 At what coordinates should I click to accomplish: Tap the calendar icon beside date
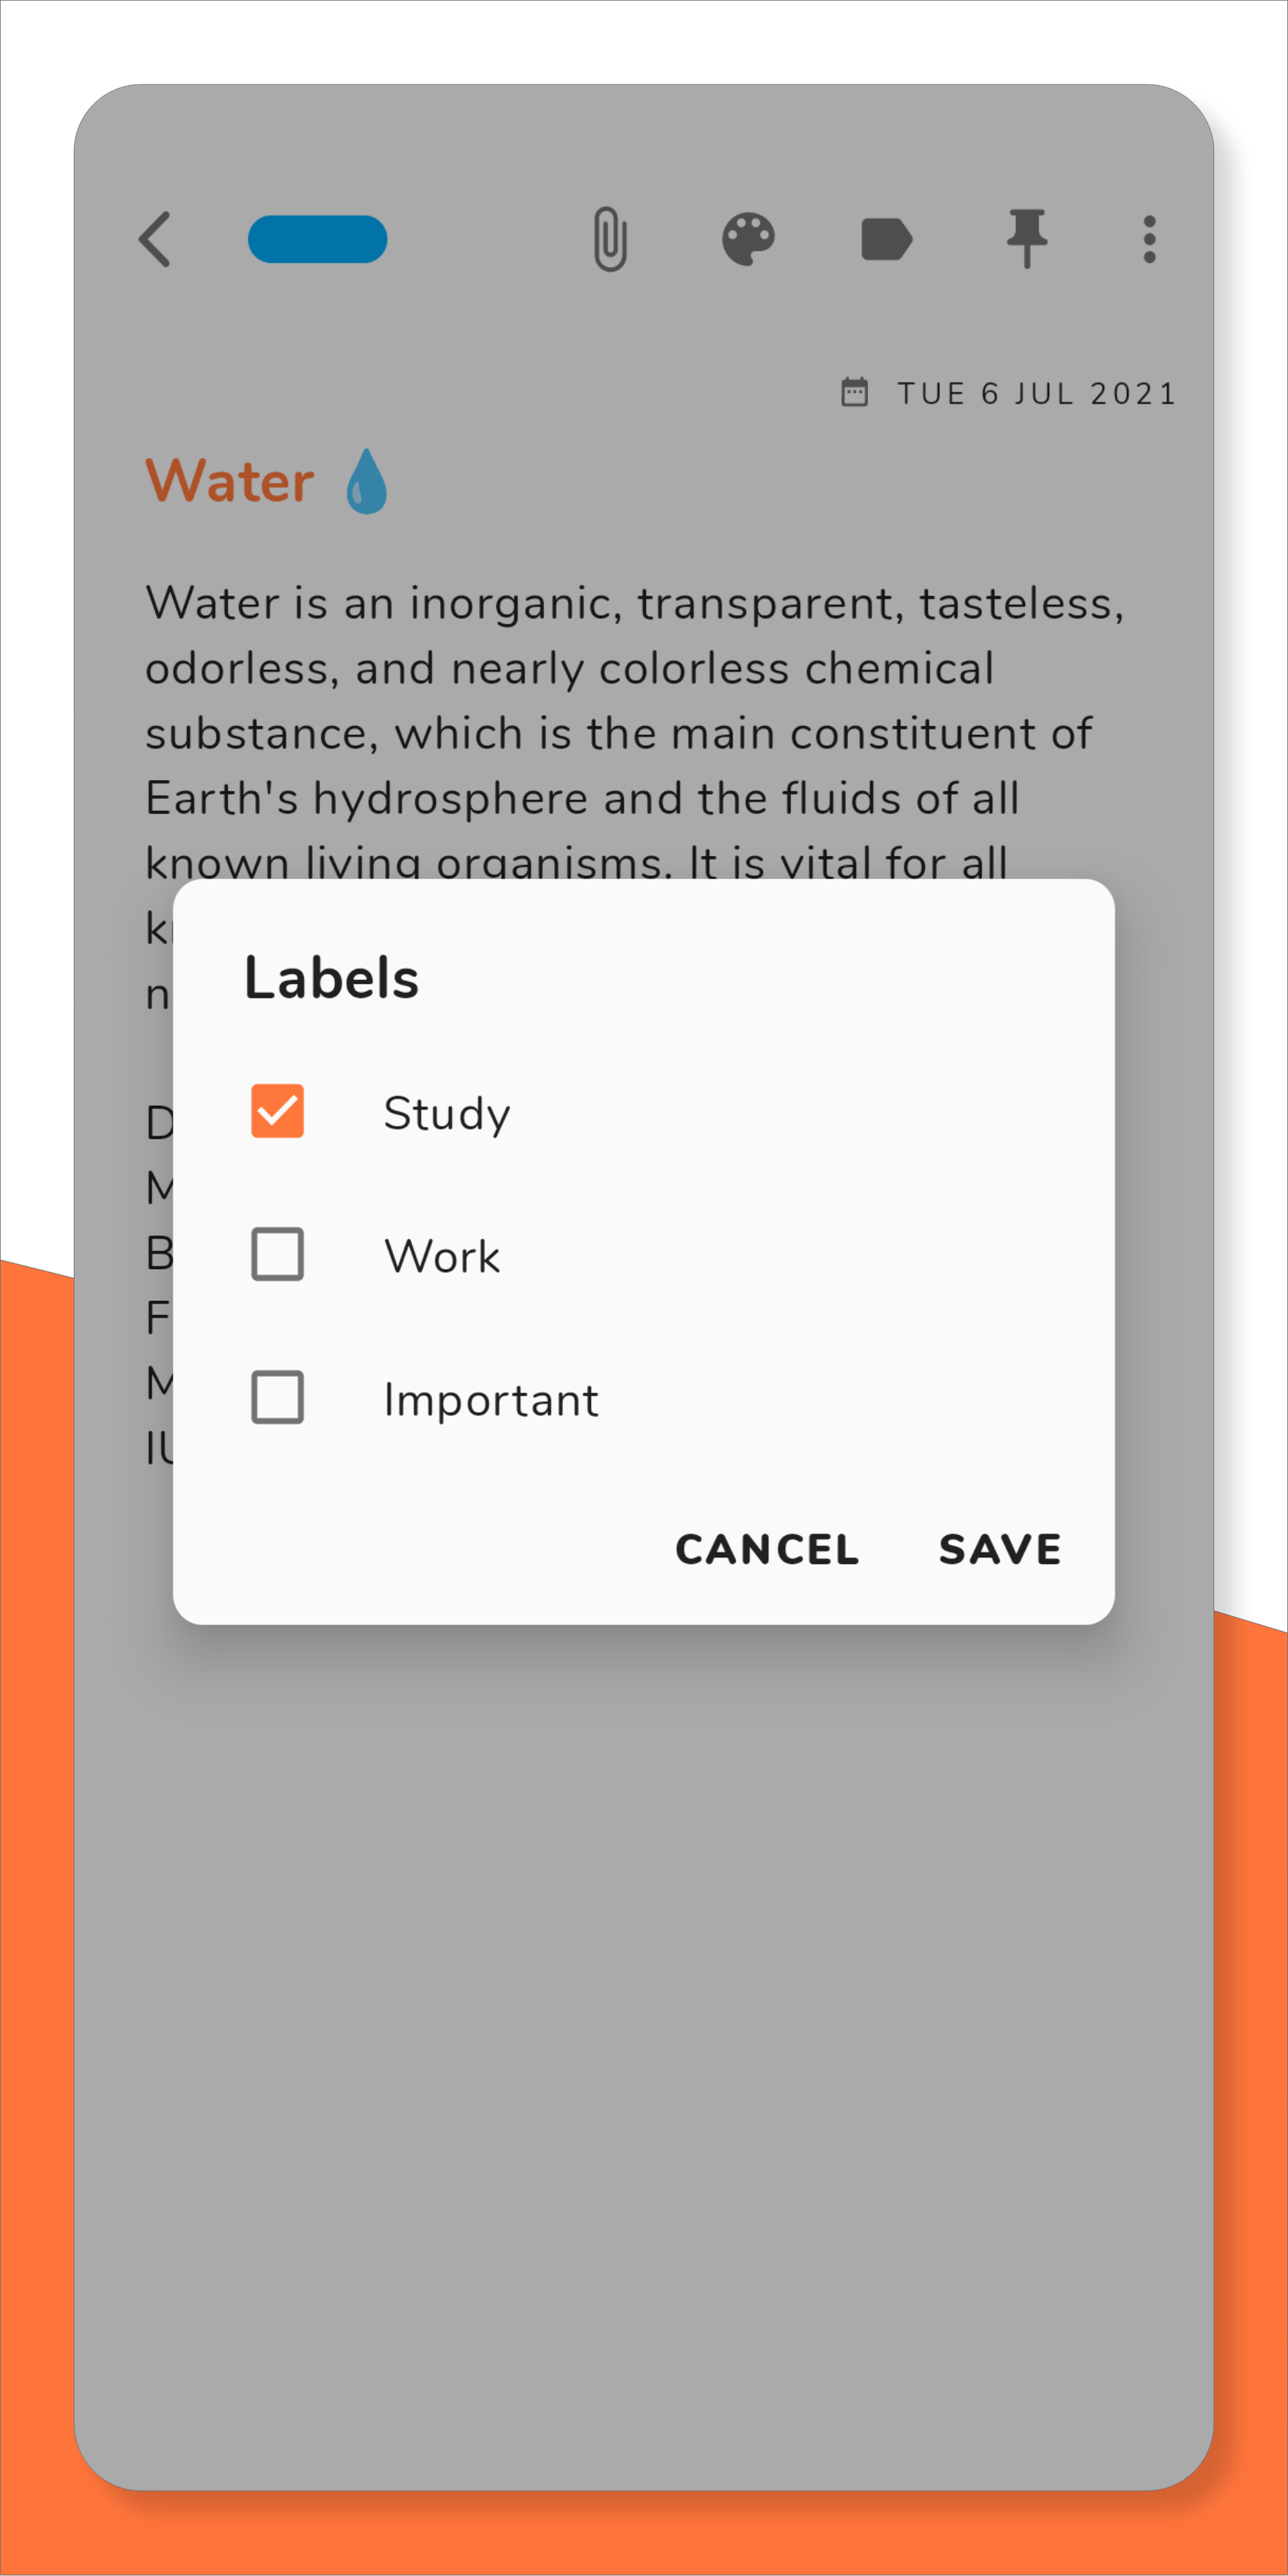point(855,392)
